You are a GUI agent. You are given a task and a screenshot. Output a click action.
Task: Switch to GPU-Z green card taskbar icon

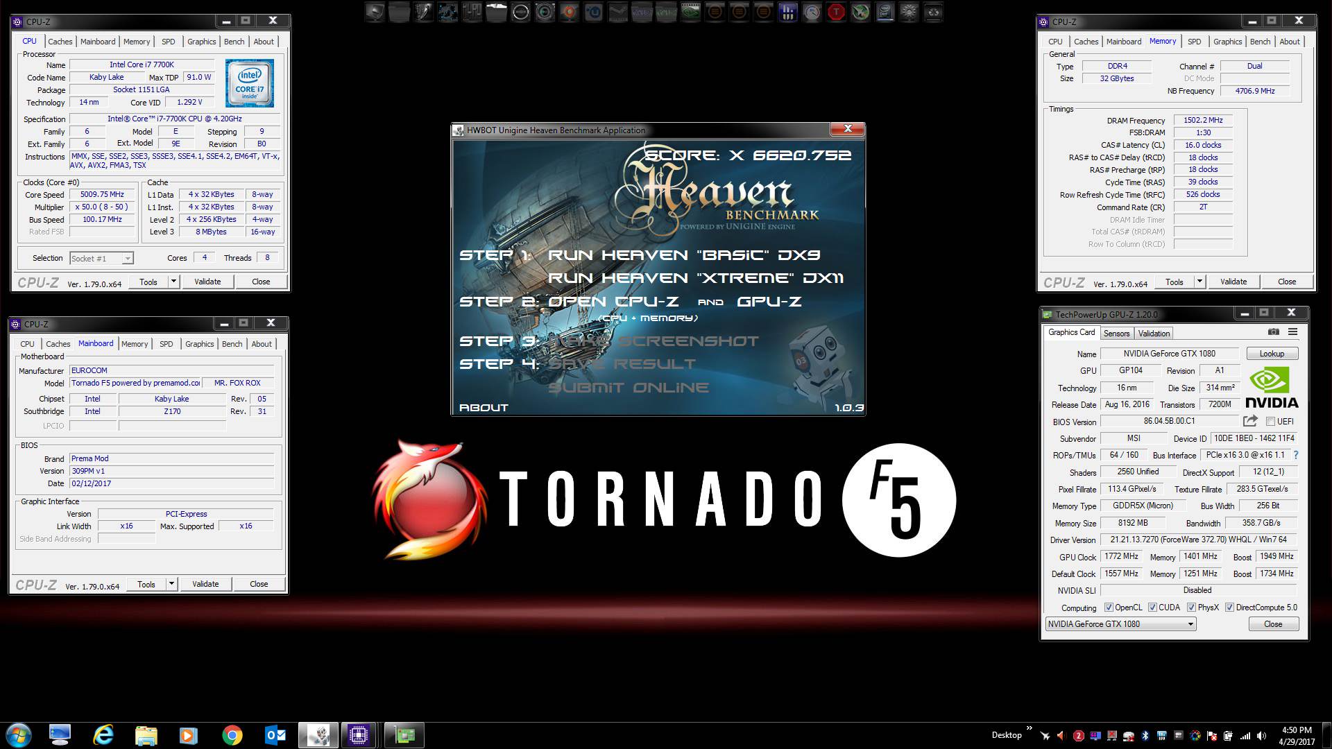[404, 735]
